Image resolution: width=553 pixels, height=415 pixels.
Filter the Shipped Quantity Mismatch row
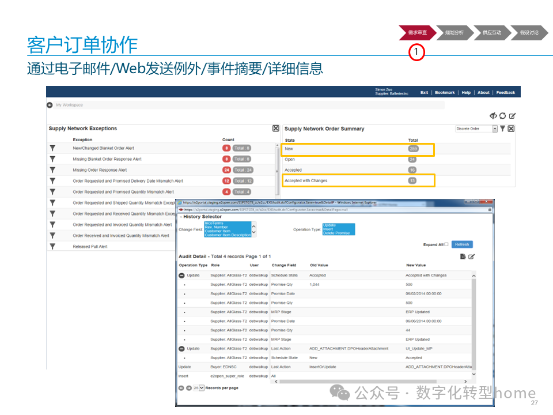(52, 203)
